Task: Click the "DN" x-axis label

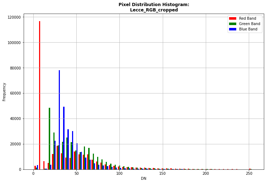Action: 144,179
